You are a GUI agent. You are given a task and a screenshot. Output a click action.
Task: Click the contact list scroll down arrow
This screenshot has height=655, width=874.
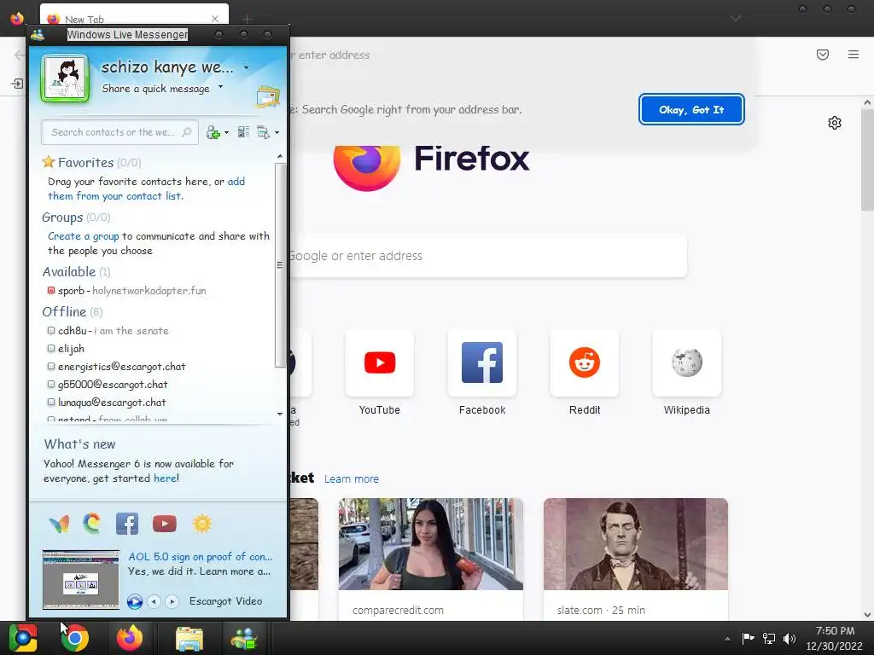pyautogui.click(x=280, y=414)
